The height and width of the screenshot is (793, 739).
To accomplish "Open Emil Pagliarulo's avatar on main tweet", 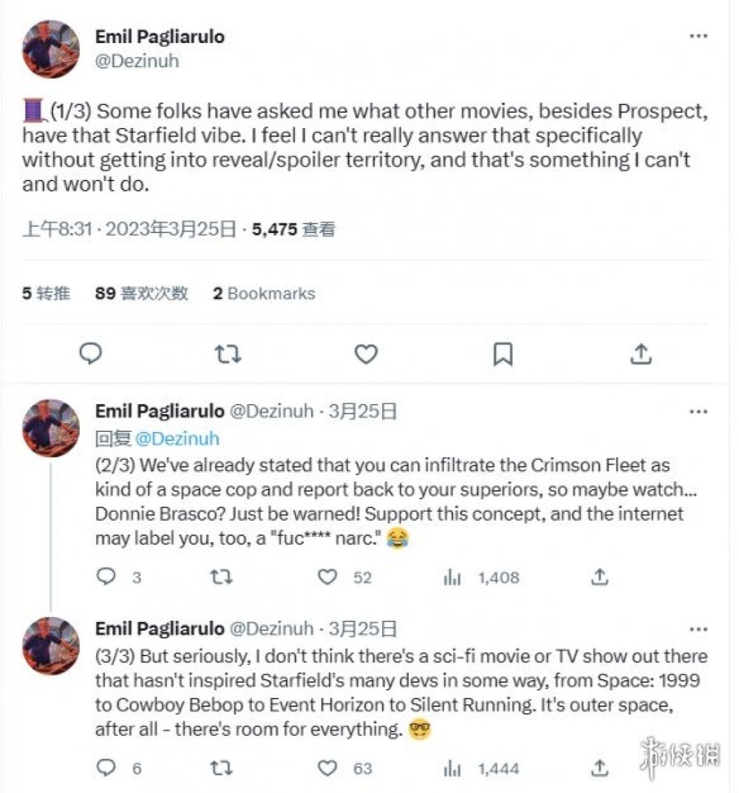I will (x=51, y=49).
